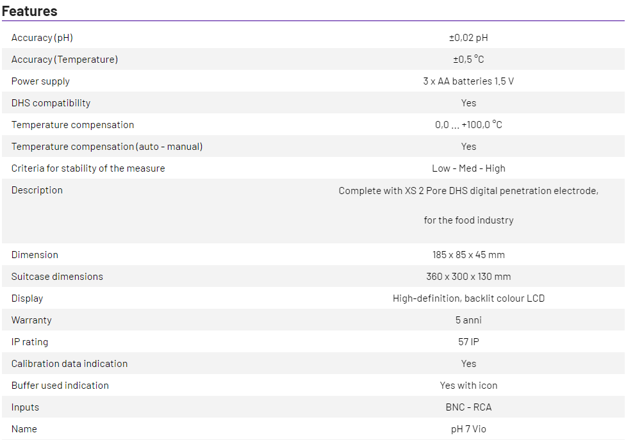626x440 pixels.
Task: Click the Description row label
Action: coord(37,190)
